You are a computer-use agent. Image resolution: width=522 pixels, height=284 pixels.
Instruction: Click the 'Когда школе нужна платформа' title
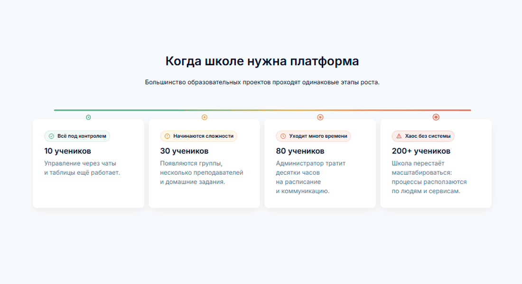tap(262, 61)
